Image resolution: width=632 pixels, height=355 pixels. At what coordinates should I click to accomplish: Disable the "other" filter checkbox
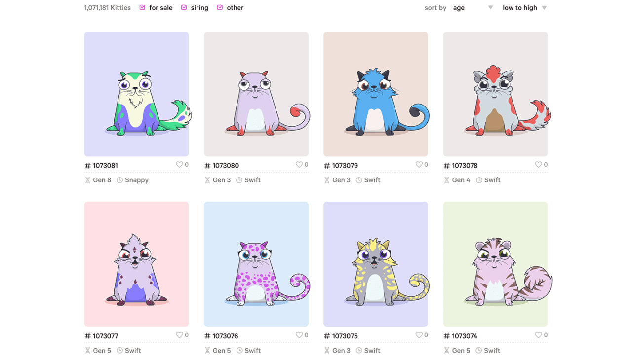tap(220, 7)
